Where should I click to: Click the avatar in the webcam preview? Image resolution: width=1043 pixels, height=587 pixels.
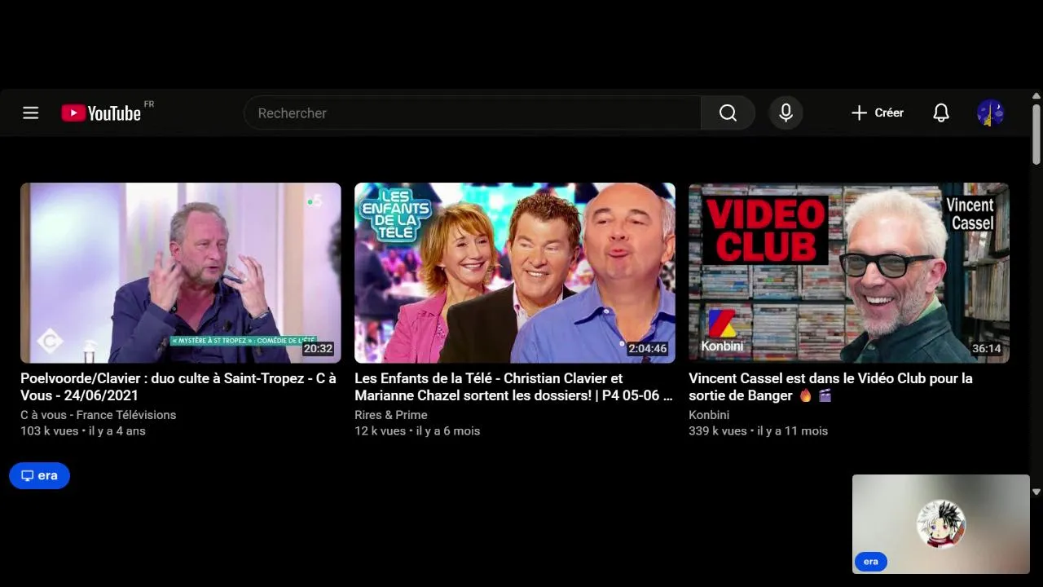[x=941, y=524]
